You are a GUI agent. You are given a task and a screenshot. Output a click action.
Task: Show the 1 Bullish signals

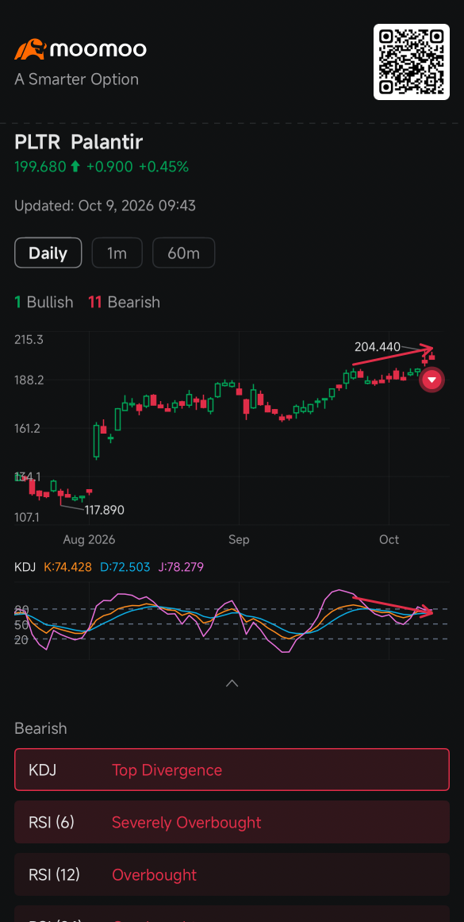click(44, 303)
